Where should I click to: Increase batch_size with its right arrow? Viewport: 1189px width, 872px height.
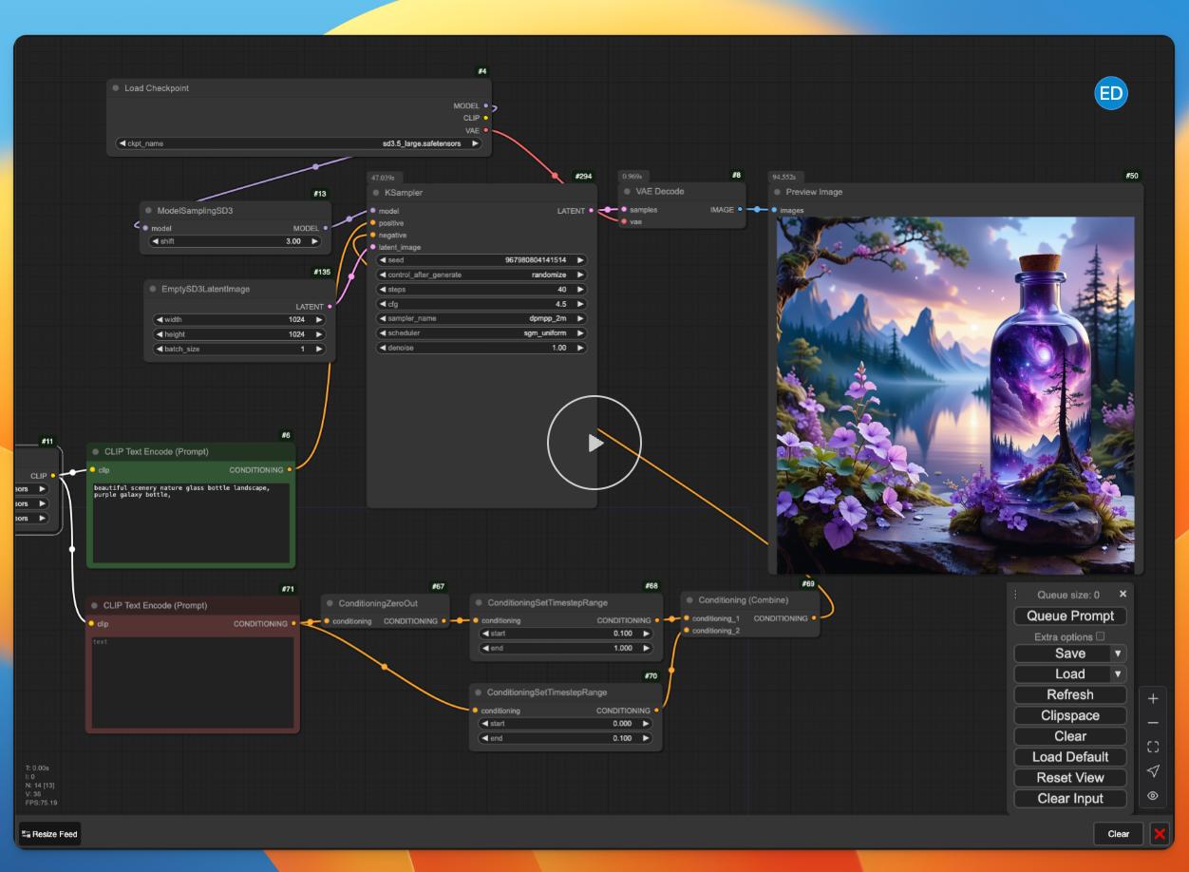point(319,349)
